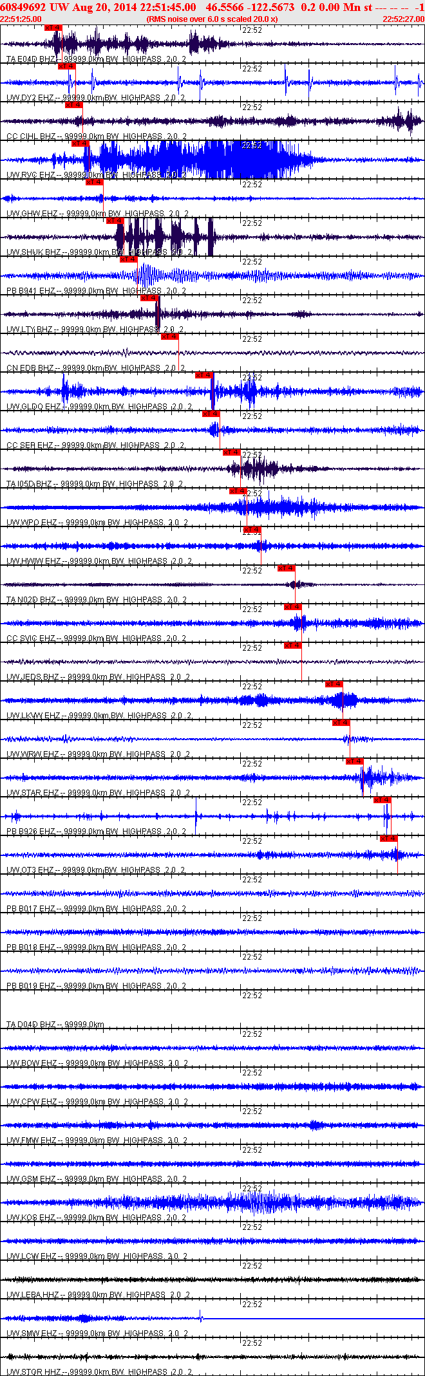Click the 46.5566 -122.5673 coordinates text
The height and width of the screenshot is (1376, 425).
250,7
